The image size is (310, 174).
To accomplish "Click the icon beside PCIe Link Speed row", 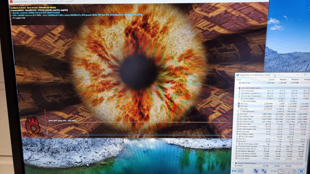I will (236, 159).
